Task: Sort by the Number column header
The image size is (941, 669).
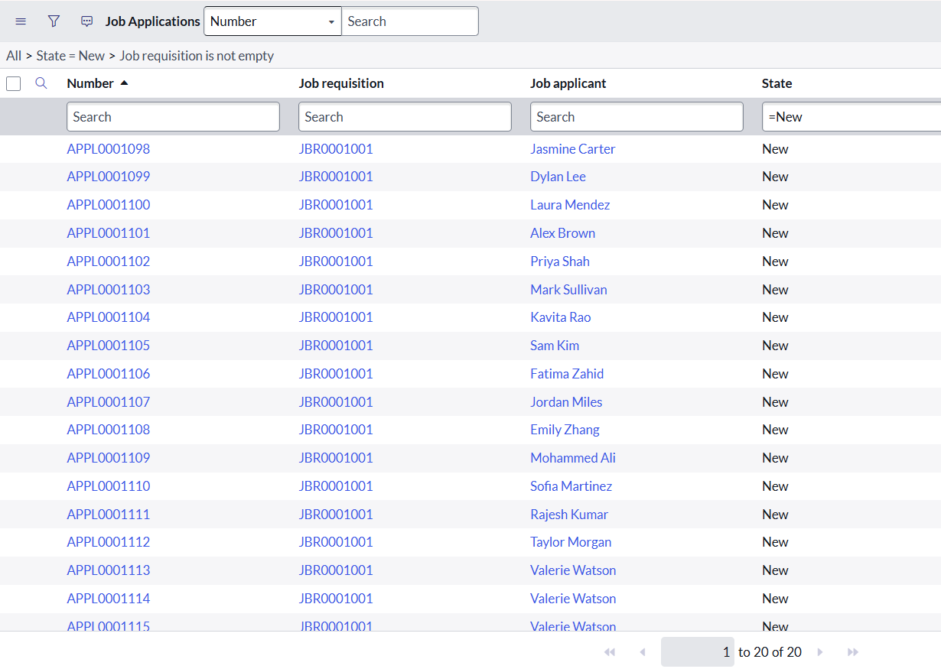Action: pos(90,83)
